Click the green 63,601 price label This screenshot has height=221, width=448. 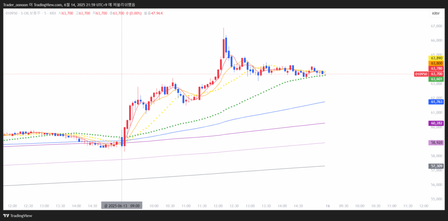[x=437, y=79]
